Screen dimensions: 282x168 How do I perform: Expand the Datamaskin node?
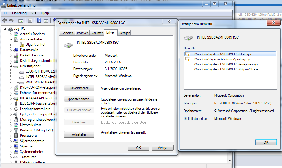click(x=11, y=50)
